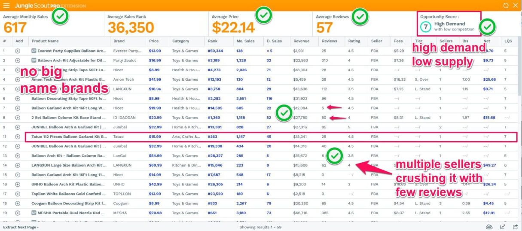Open 2 Set Balloon Column Kit Base Stand product
The height and width of the screenshot is (231, 522).
pos(69,118)
